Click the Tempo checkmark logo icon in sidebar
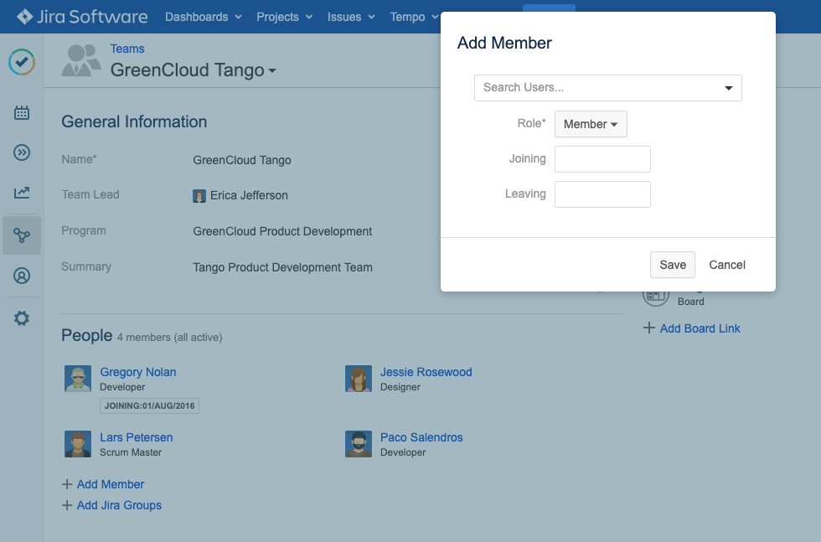 (22, 62)
